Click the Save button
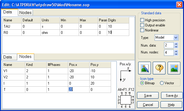Image resolution: width=184 pixels, height=111 pixels. point(148,96)
